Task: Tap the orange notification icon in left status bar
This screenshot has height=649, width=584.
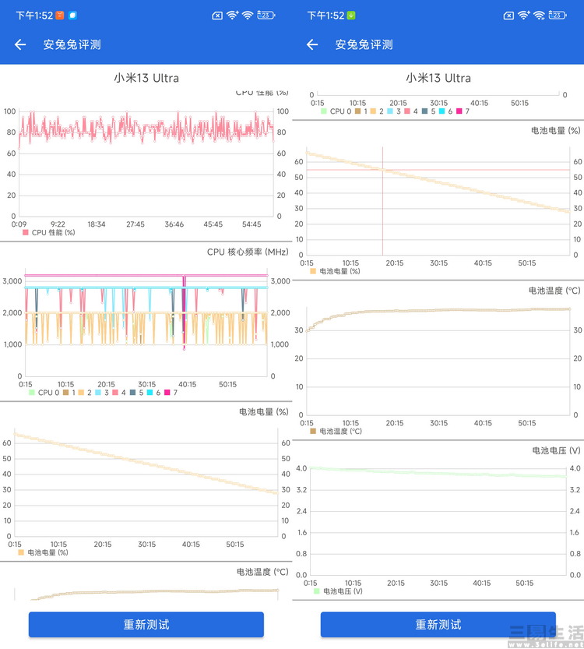Action: click(60, 16)
